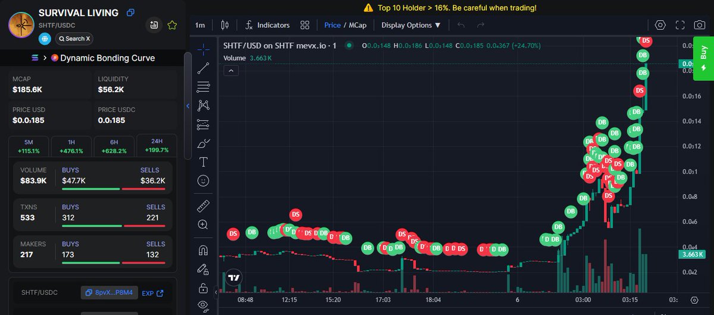Choose the pattern drawing tool
714x315 pixels.
203,105
